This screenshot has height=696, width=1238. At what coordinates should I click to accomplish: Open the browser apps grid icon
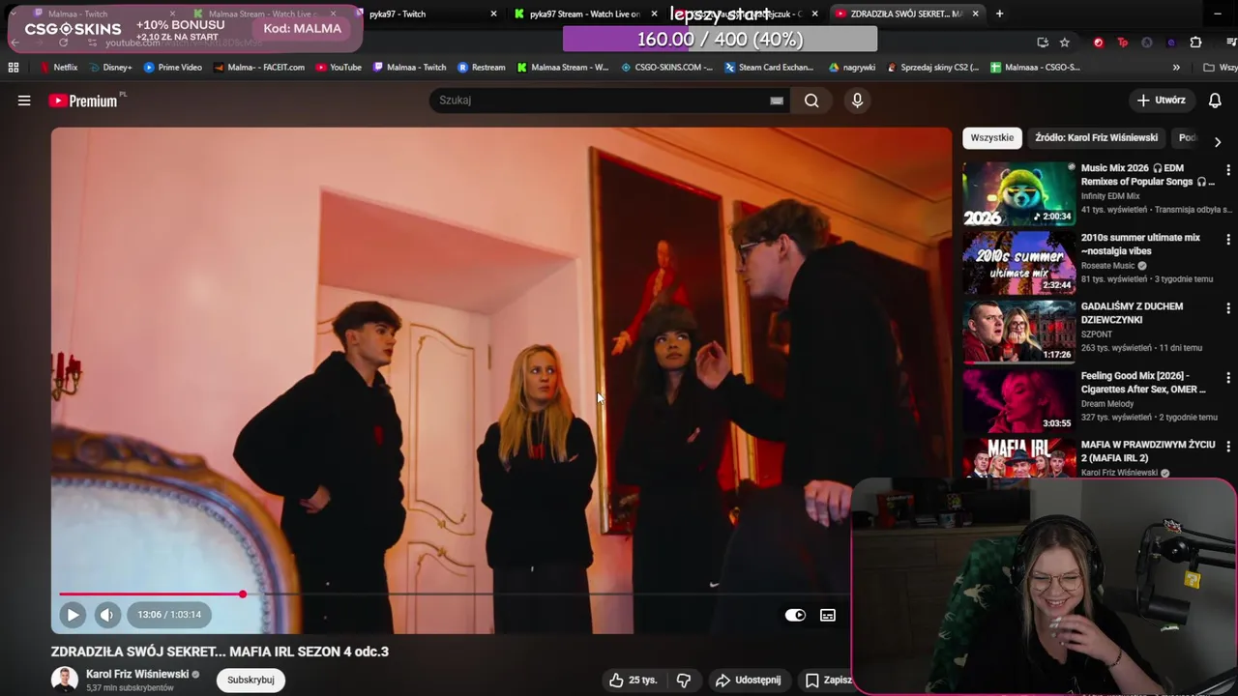tap(14, 68)
